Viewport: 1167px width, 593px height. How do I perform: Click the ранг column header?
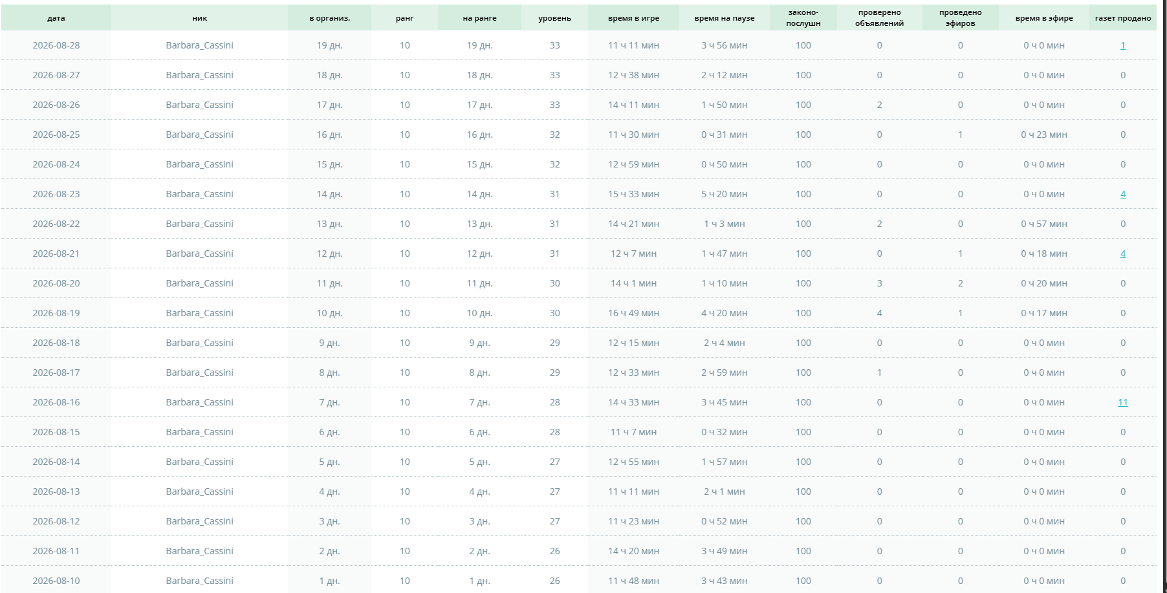point(405,18)
